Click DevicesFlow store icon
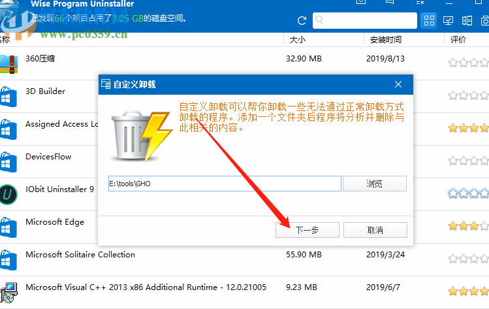 [8, 162]
